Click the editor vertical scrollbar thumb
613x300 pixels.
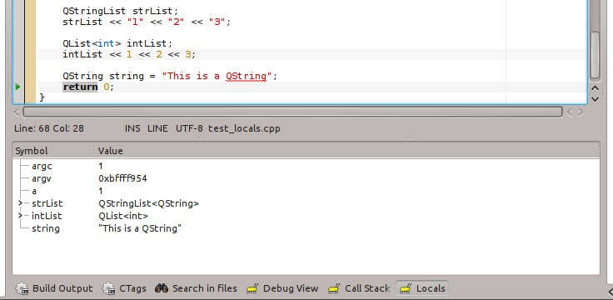click(x=595, y=55)
